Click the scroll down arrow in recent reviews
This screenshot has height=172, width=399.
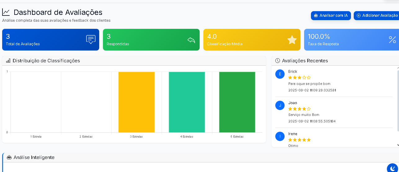point(398,145)
